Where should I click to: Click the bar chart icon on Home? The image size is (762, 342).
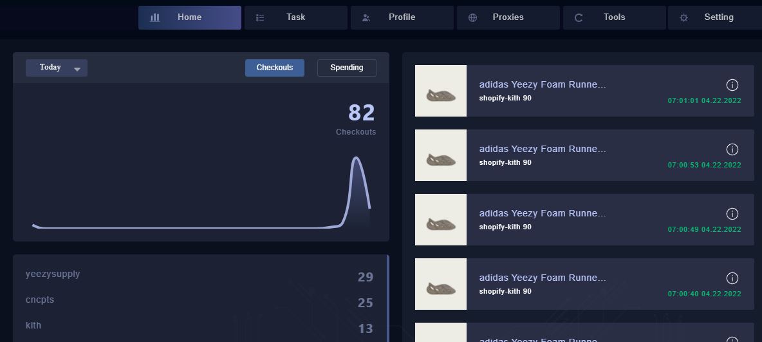[155, 17]
